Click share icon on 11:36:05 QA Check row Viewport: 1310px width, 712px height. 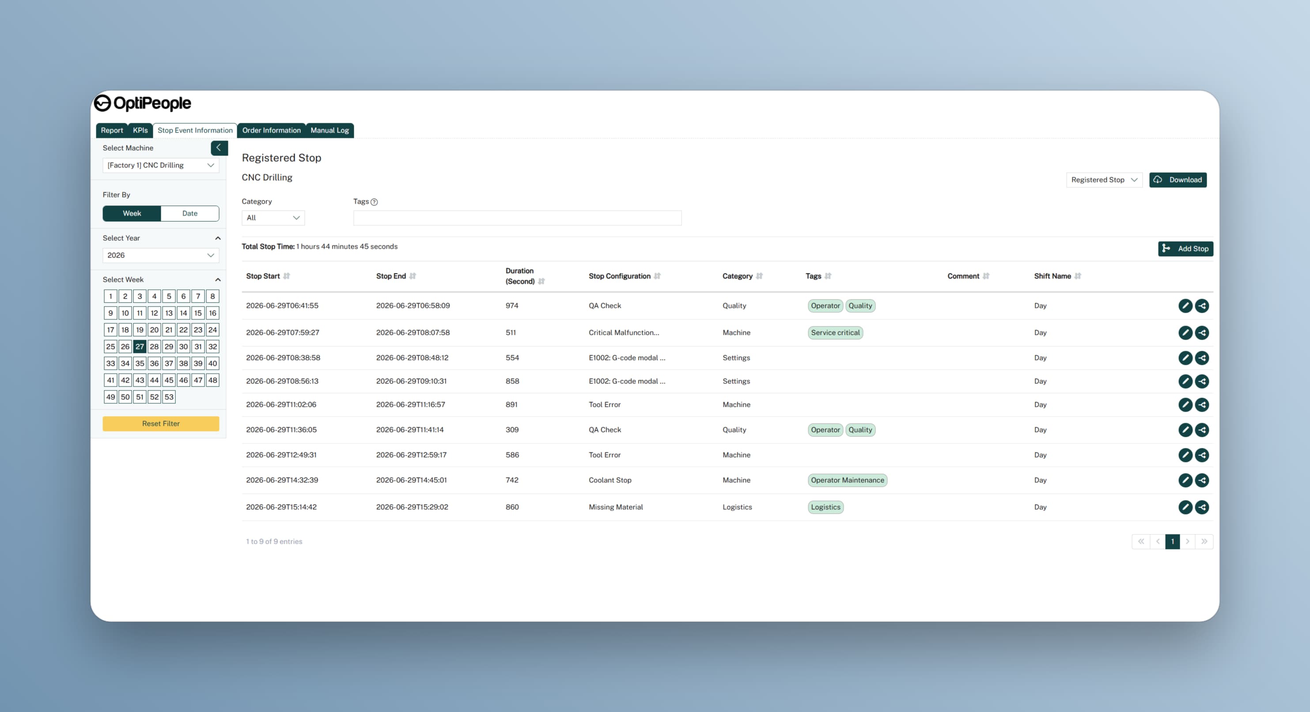coord(1202,430)
